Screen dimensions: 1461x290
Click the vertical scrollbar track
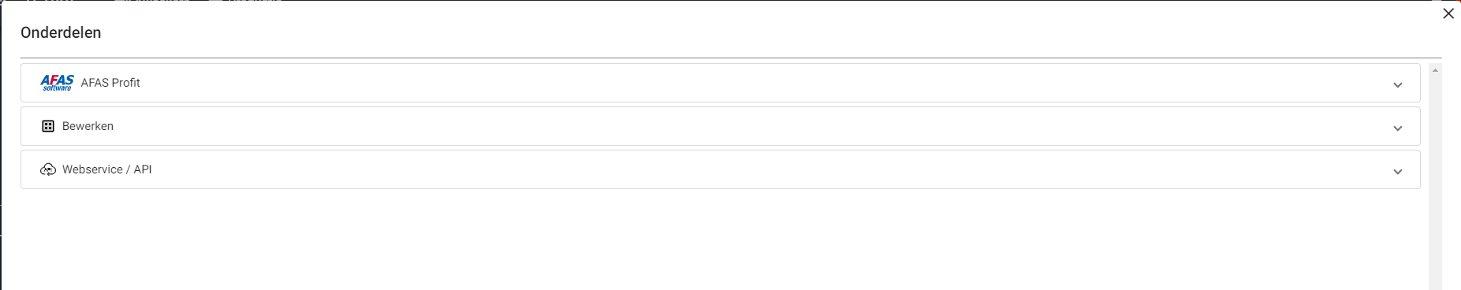1435,181
